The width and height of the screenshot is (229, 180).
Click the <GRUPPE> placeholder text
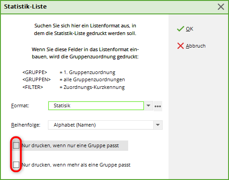click(35, 72)
